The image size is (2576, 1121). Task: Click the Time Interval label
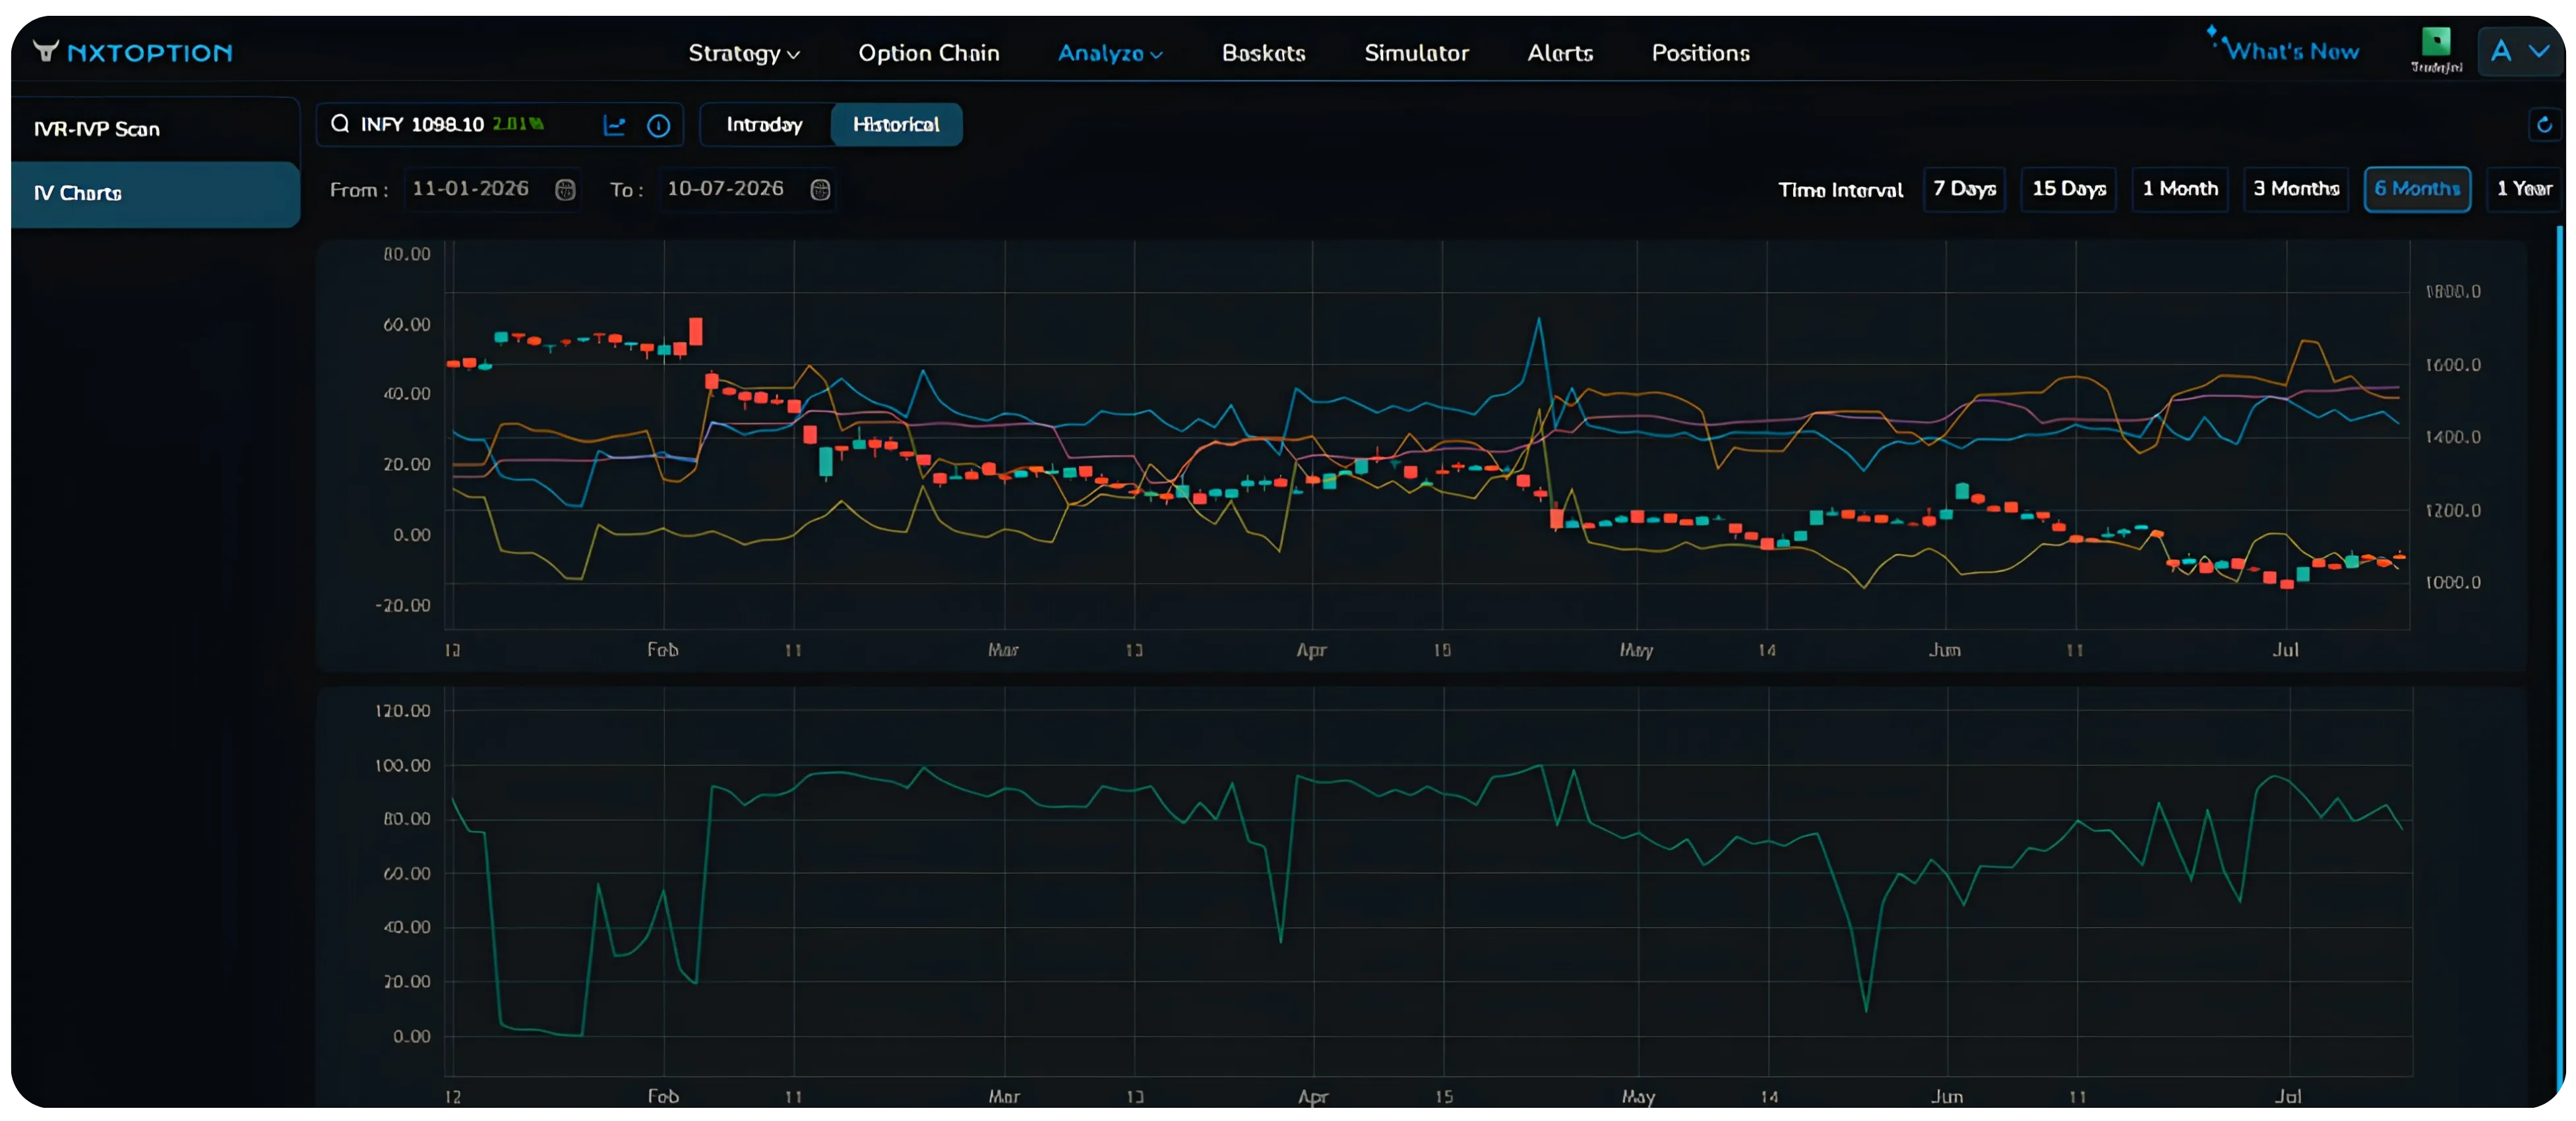pos(1840,190)
